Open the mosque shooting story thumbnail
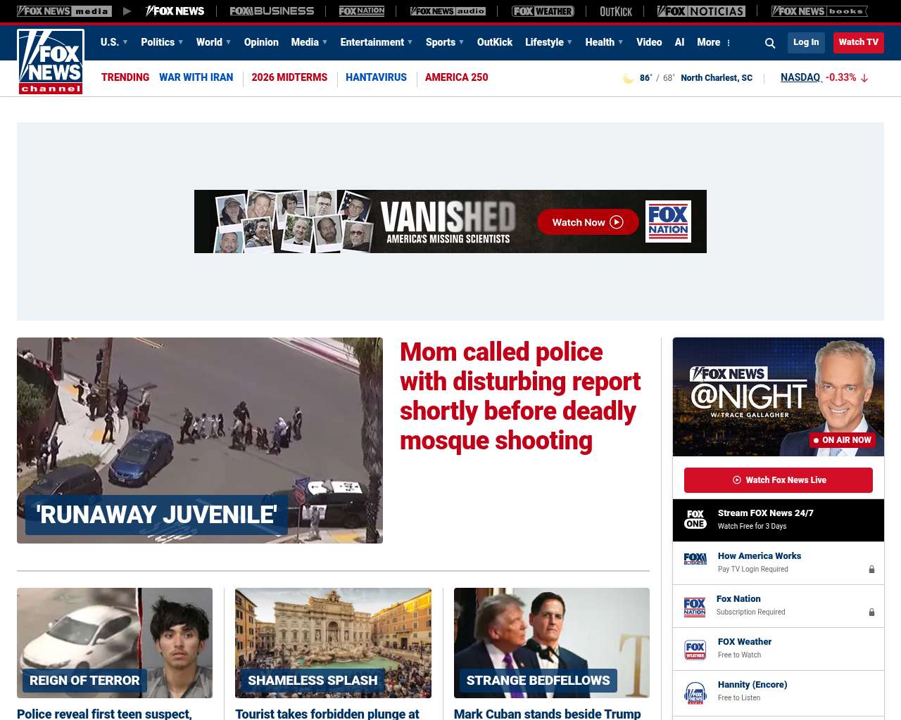The image size is (901, 720). (x=200, y=440)
